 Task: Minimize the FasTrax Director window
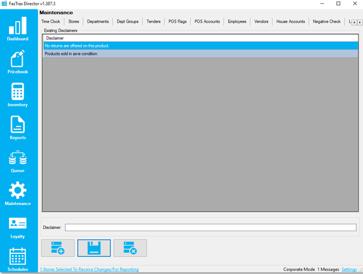click(x=322, y=4)
